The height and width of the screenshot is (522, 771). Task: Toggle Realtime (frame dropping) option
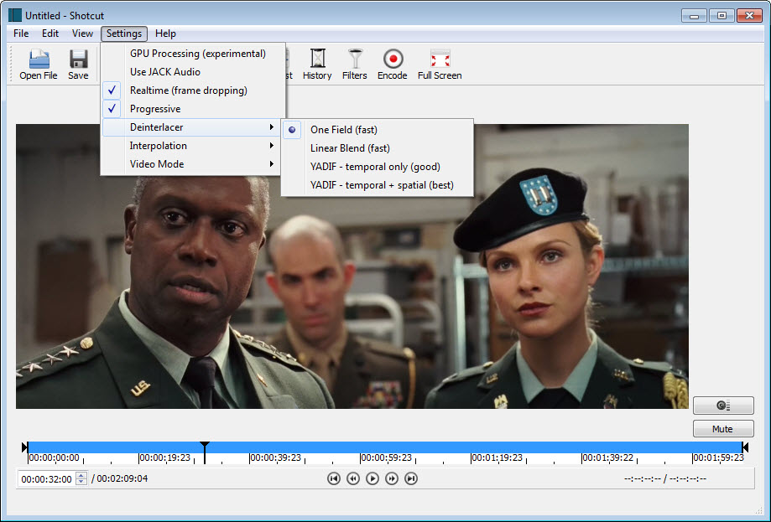pos(193,90)
